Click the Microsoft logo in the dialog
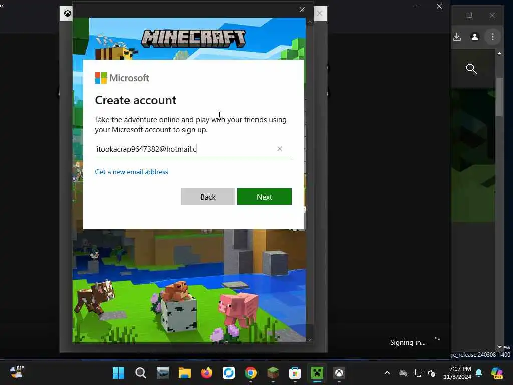513x385 pixels. coord(122,78)
